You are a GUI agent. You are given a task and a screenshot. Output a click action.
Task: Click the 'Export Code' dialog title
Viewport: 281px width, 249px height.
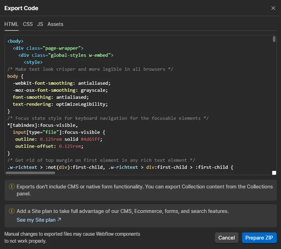click(x=21, y=8)
